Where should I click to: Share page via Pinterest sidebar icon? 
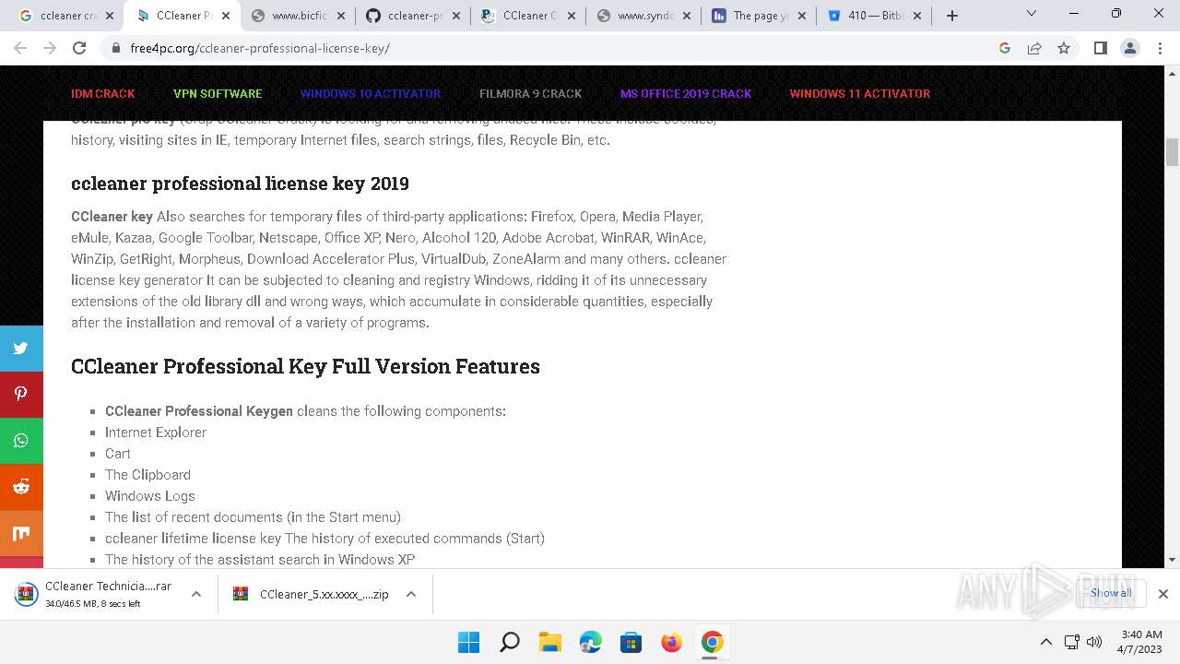point(21,395)
